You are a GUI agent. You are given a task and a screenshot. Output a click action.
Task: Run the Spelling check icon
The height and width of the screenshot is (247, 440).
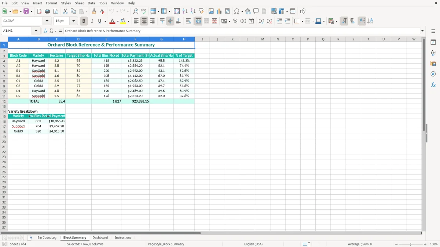pyautogui.click(x=144, y=11)
